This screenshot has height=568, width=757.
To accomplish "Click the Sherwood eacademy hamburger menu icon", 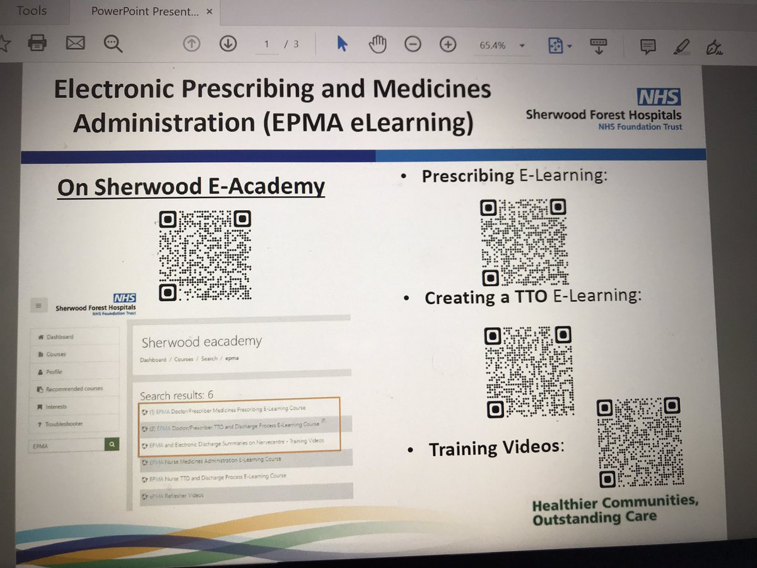I will 38,305.
